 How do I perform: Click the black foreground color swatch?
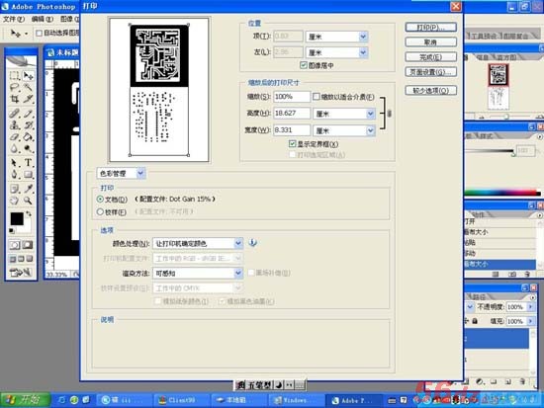pos(17,218)
